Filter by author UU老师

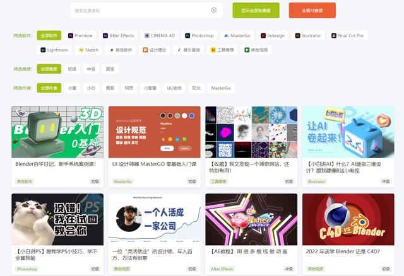tap(174, 88)
